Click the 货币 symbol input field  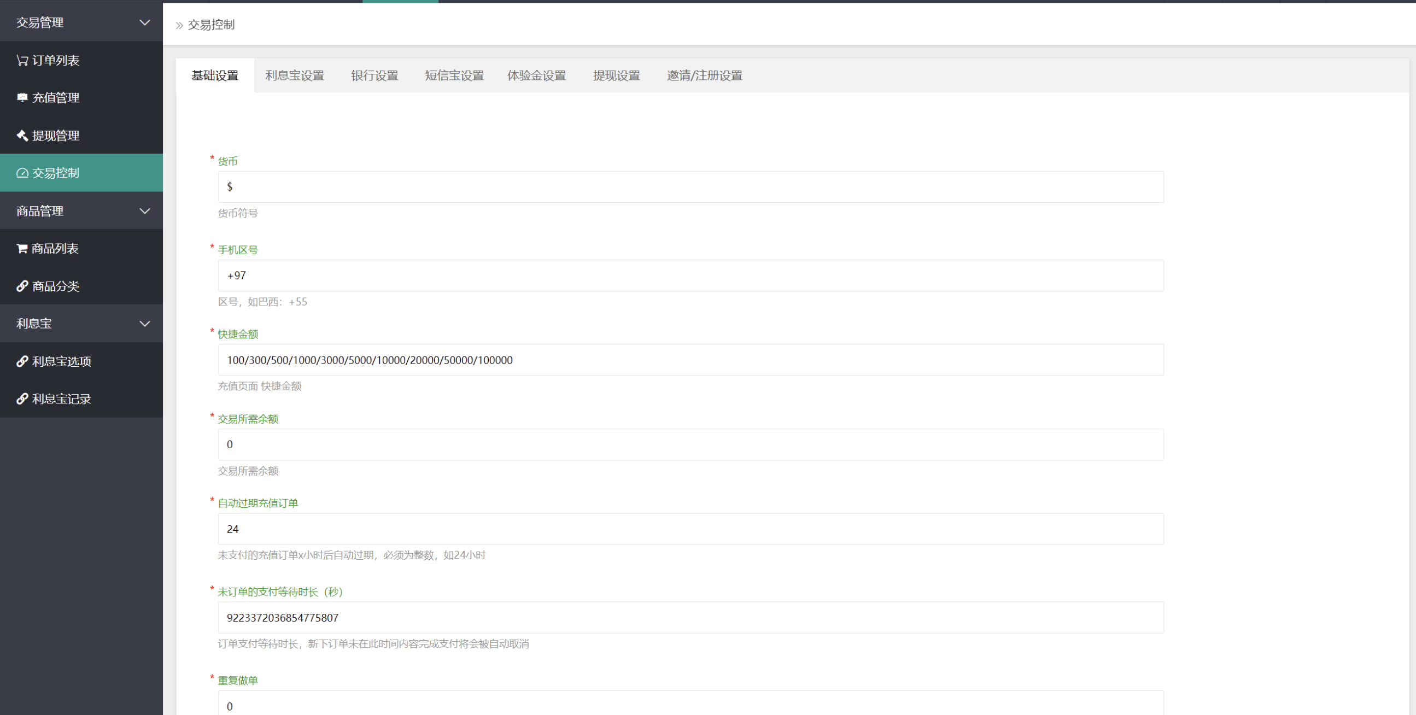691,187
